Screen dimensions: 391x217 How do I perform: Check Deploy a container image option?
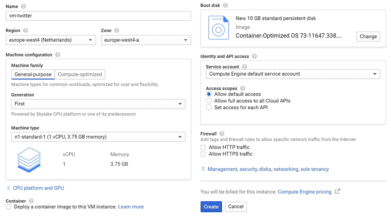[9, 207]
